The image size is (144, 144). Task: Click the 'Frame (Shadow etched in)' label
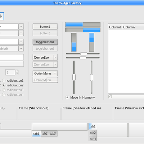82,108
